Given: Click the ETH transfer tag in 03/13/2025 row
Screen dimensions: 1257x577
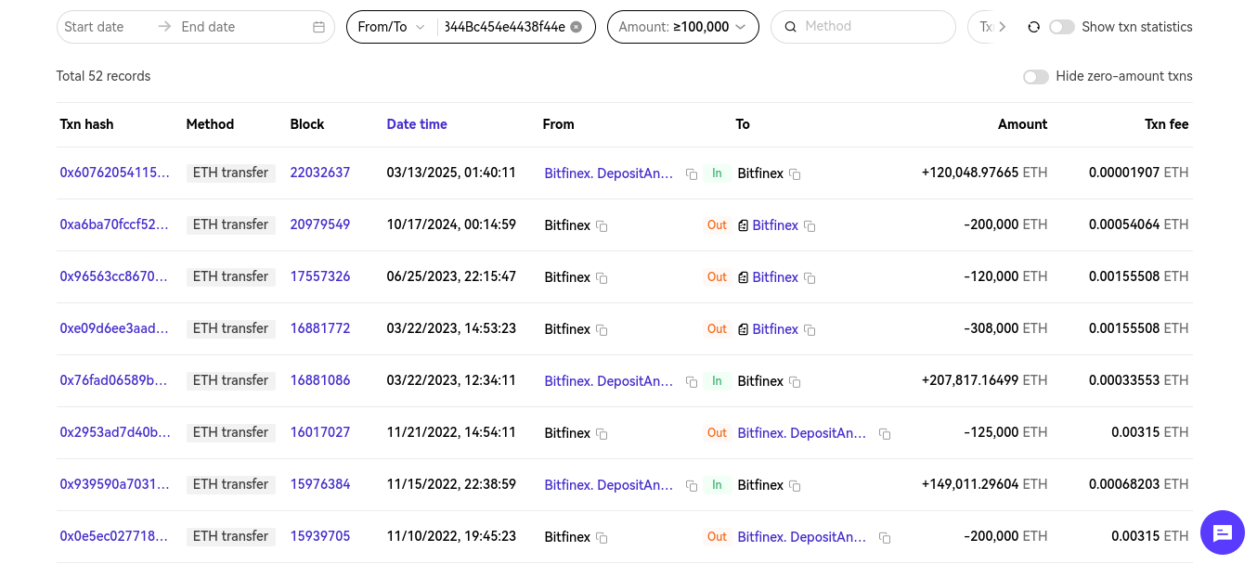Looking at the screenshot, I should click(231, 173).
